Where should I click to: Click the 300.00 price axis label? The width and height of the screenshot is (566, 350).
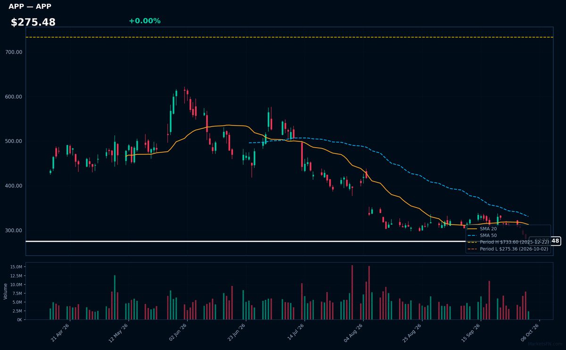(14, 231)
